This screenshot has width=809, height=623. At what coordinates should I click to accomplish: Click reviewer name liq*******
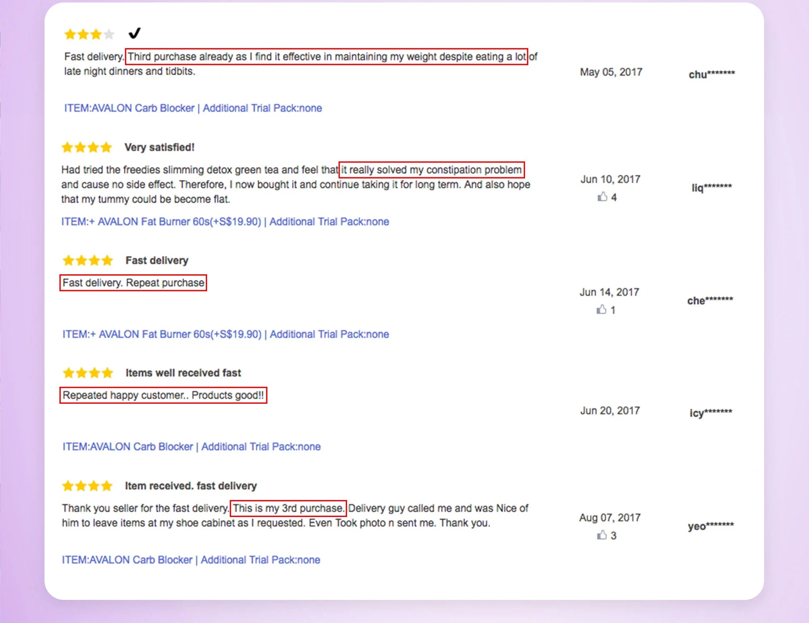click(x=712, y=187)
